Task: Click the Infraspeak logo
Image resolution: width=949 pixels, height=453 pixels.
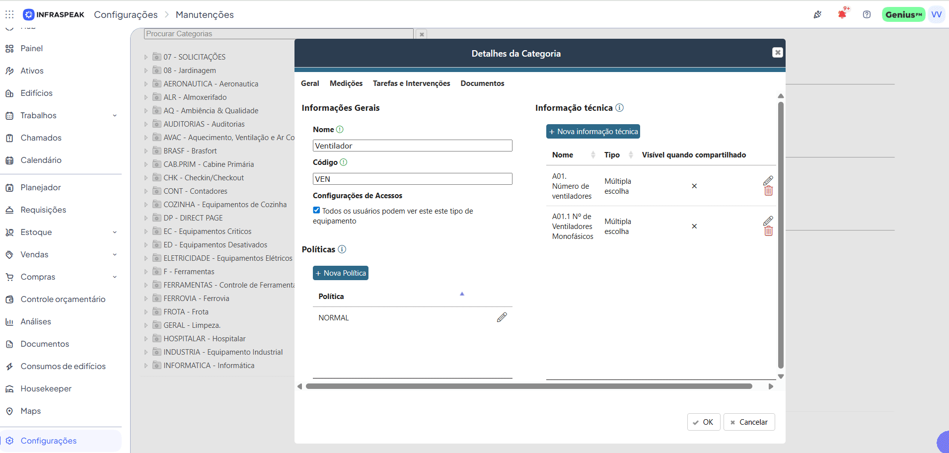Action: 54,14
